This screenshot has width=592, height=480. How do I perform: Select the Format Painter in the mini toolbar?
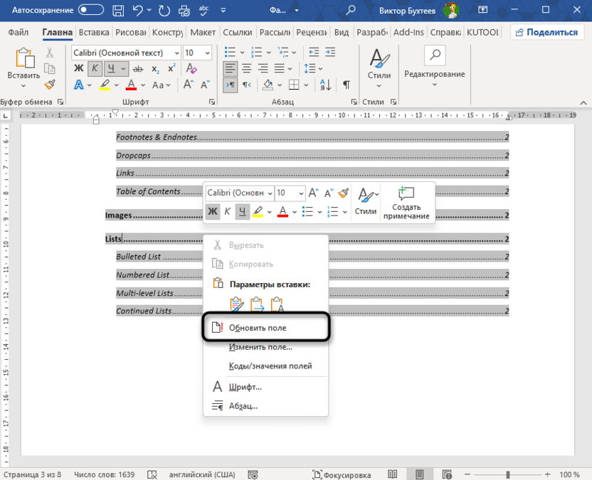point(342,193)
